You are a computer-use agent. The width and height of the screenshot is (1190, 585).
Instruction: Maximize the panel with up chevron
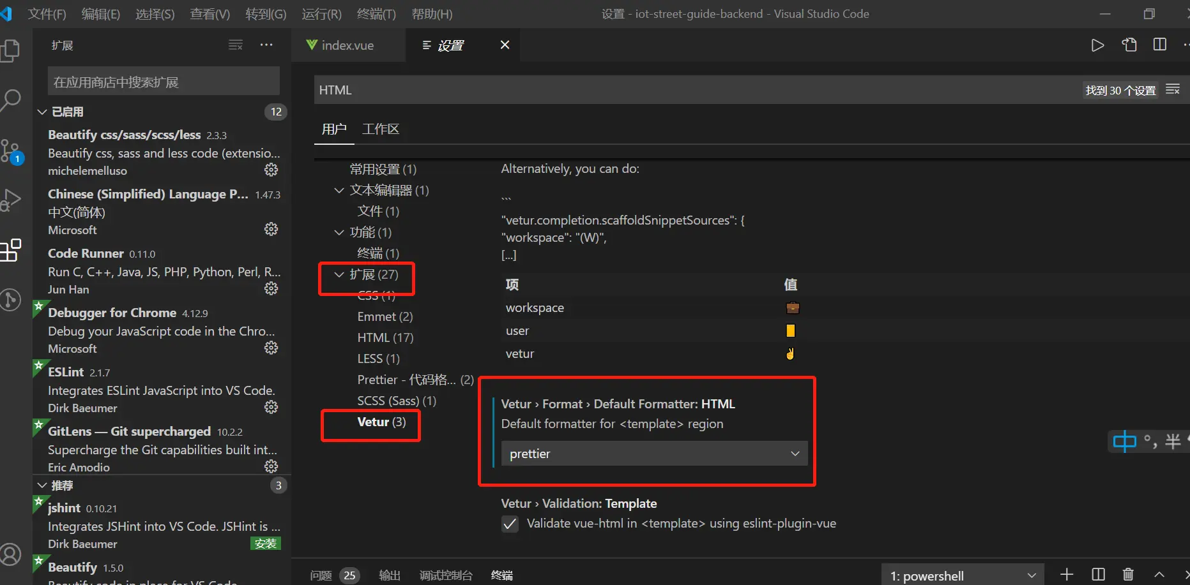1159,575
